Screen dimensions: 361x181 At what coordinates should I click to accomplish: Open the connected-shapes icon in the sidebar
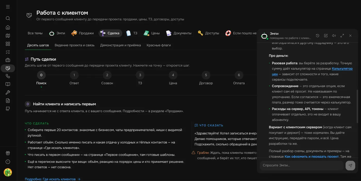(x=8, y=76)
